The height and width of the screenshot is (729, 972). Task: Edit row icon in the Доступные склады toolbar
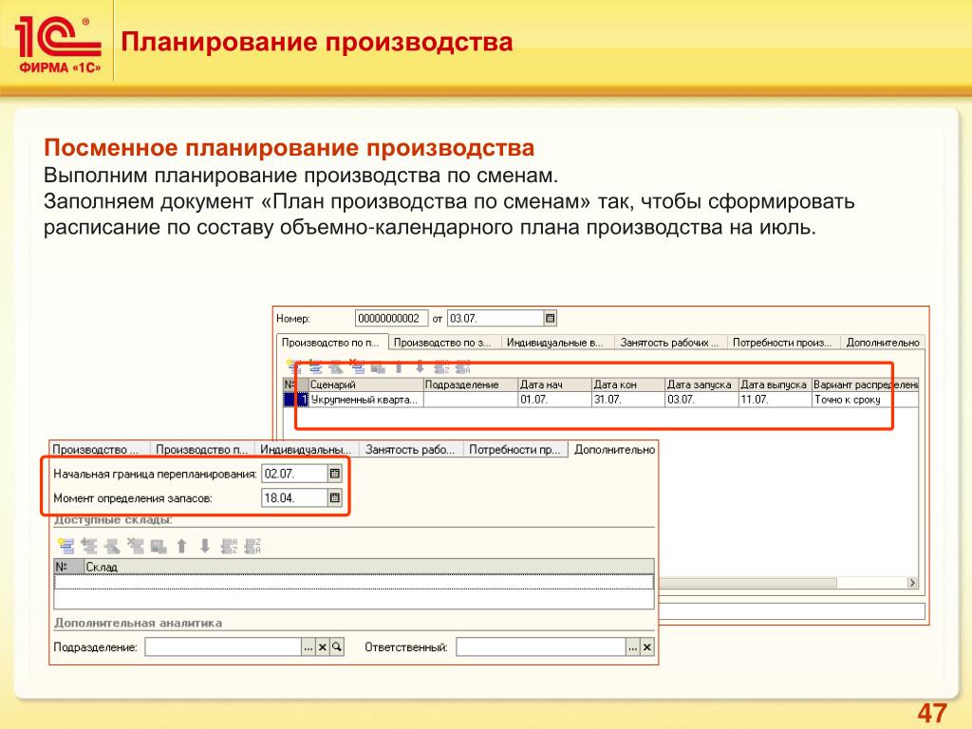[112, 546]
